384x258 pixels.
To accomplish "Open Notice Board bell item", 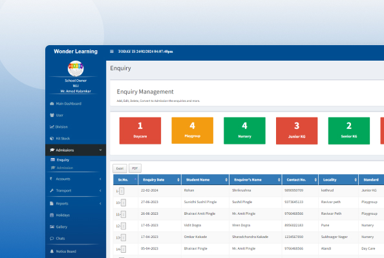I will (x=52, y=252).
